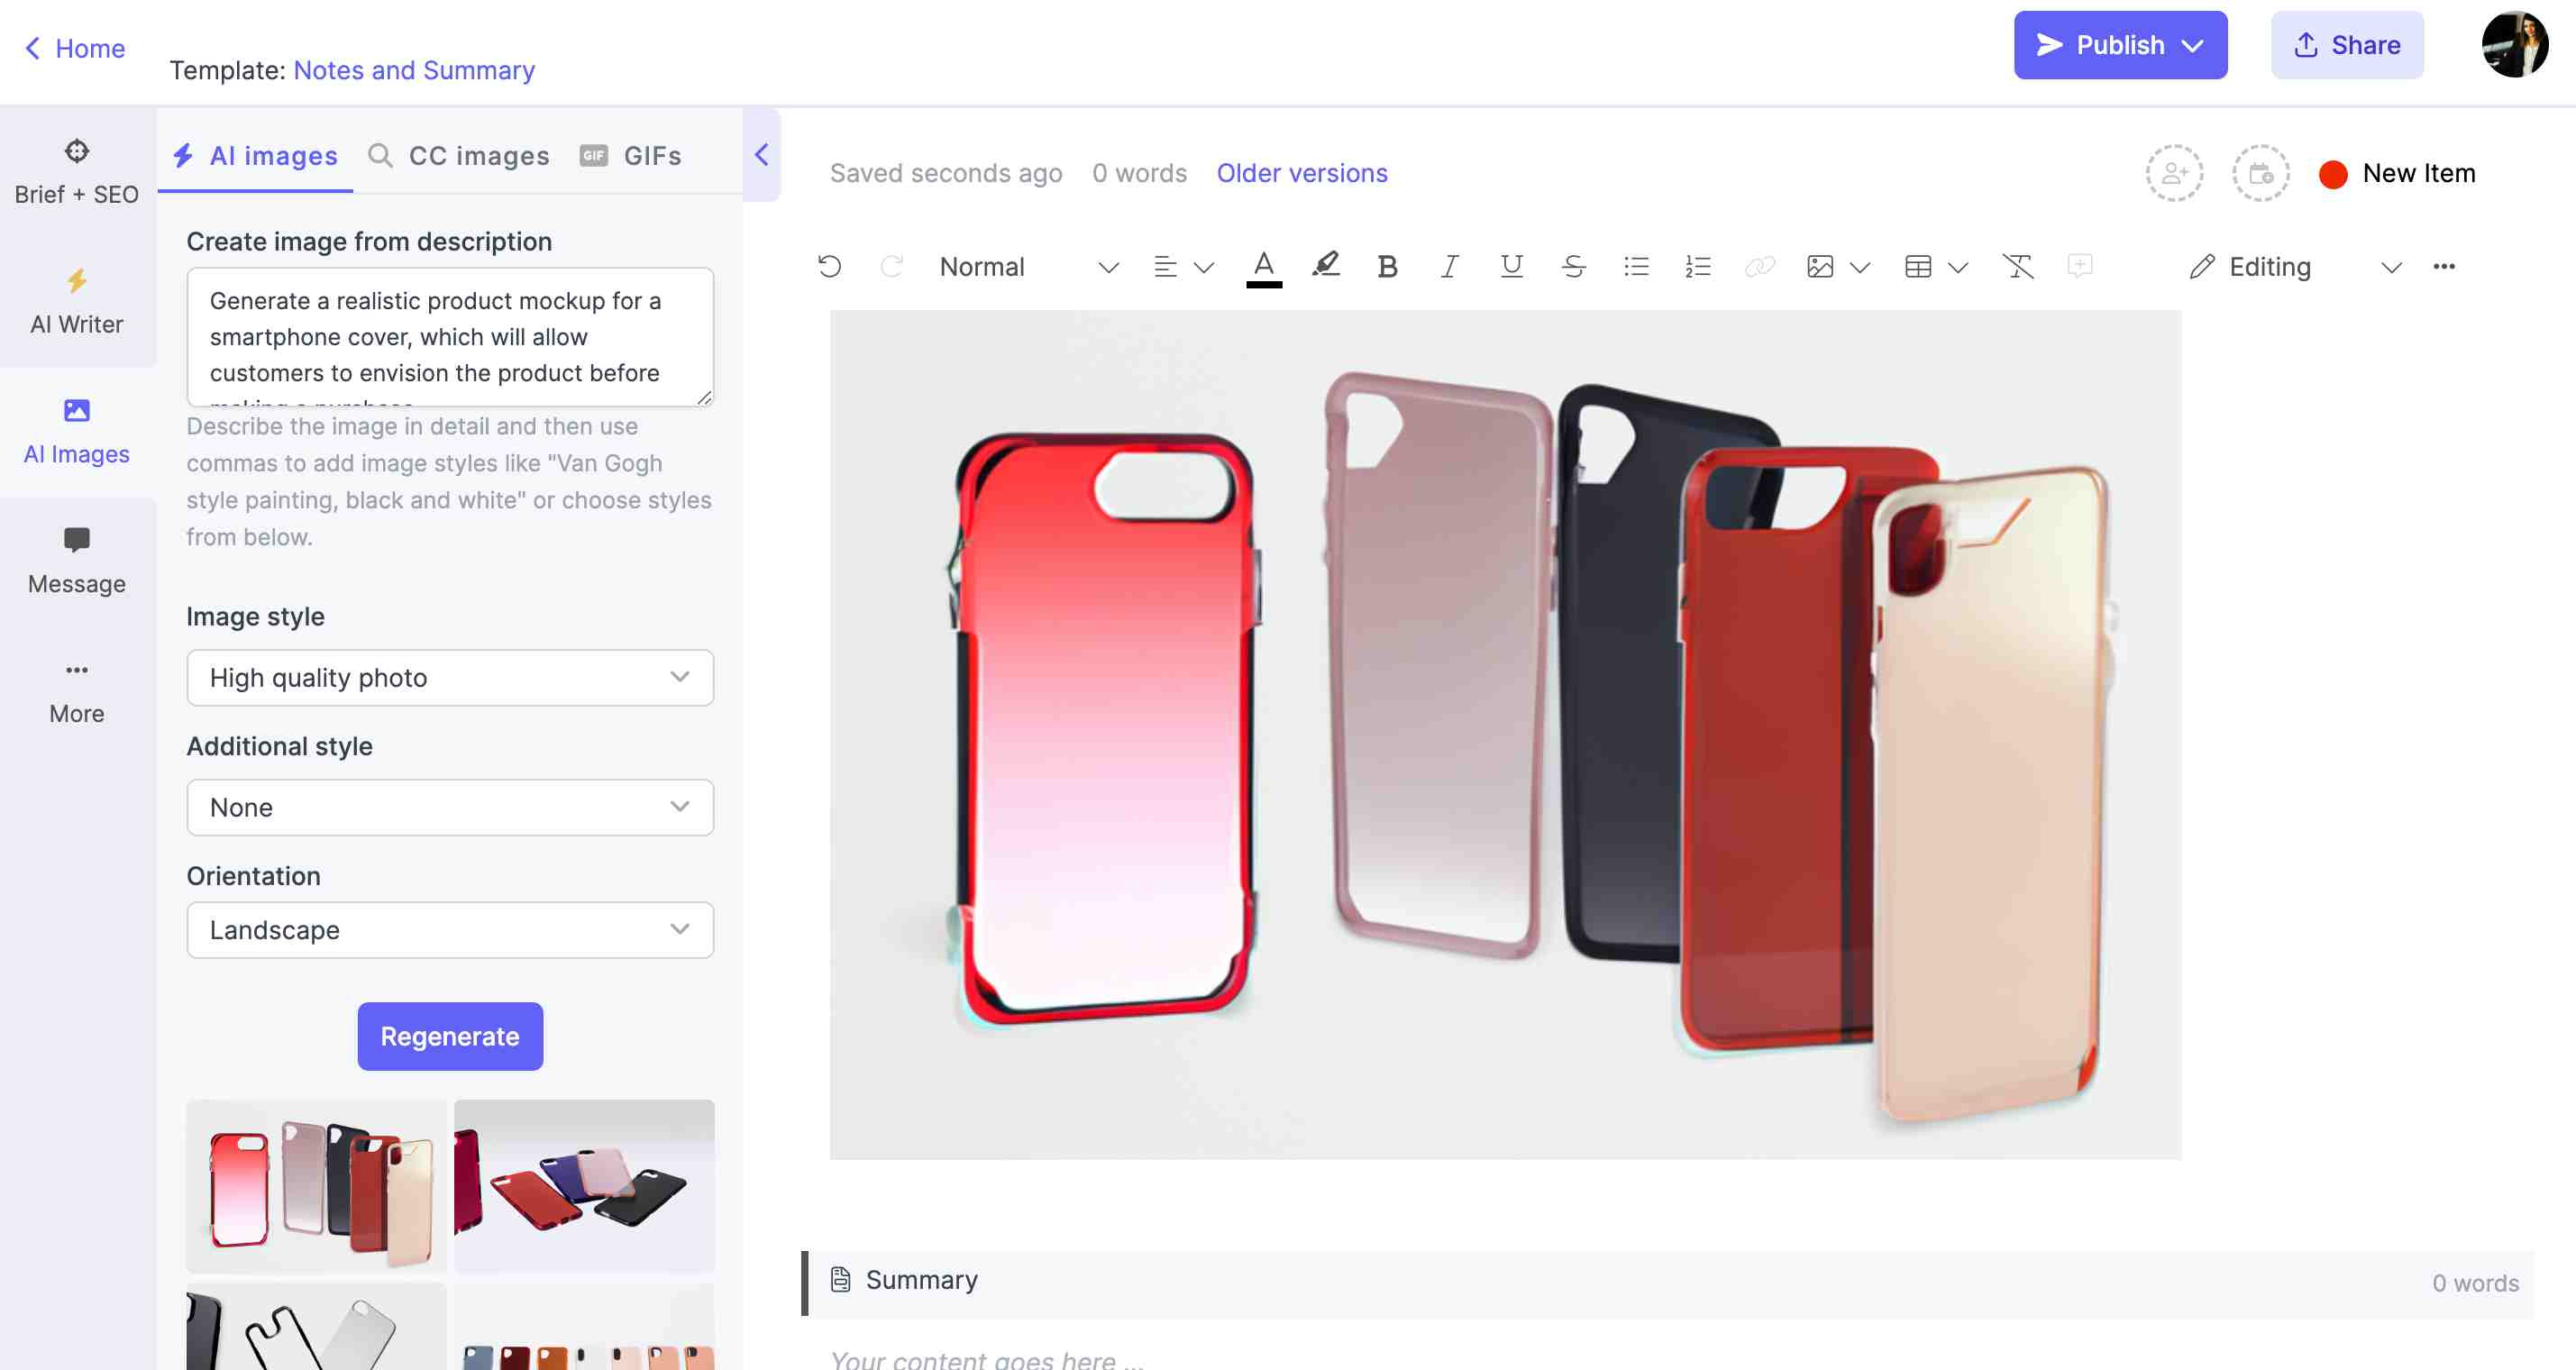Toggle the collapse sidebar arrow

tap(760, 153)
